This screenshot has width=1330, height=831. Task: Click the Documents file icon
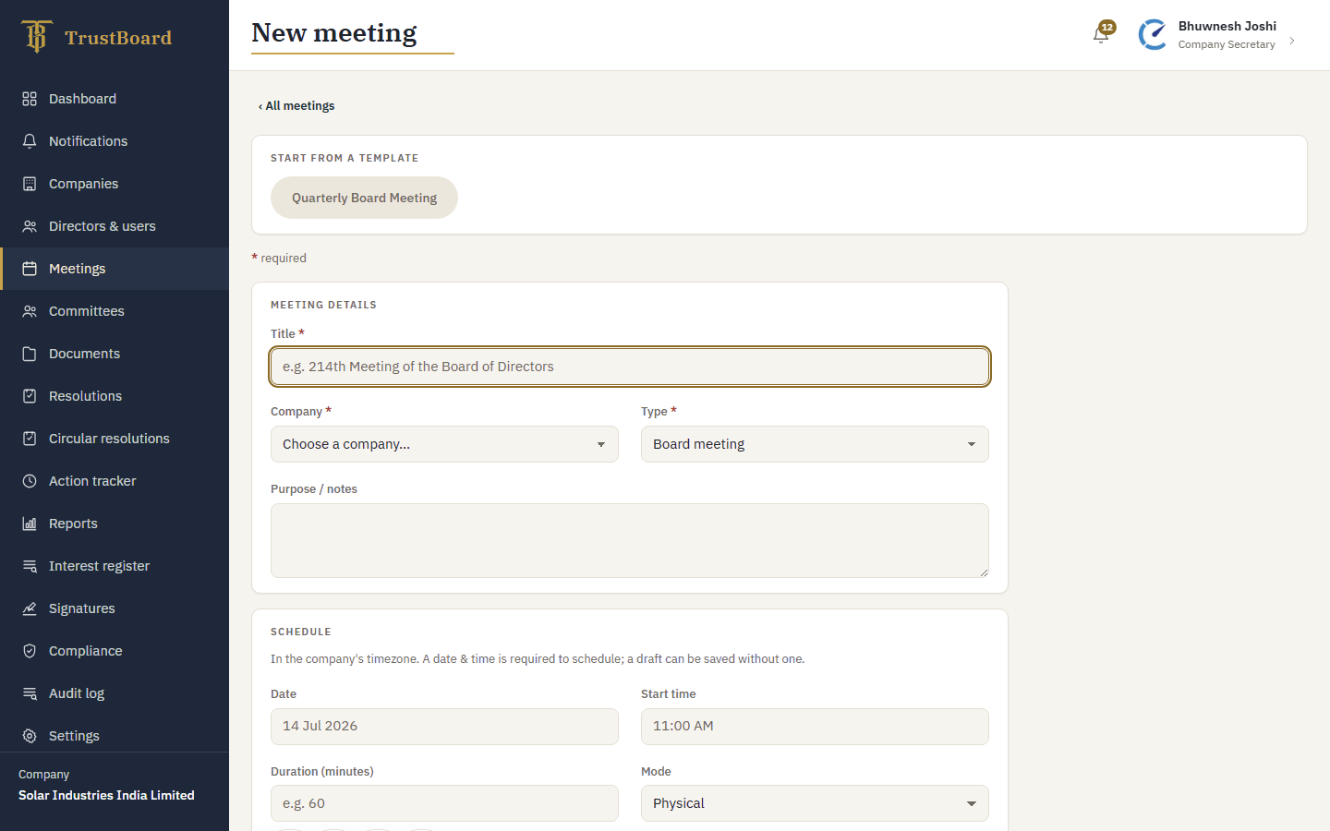click(x=30, y=354)
